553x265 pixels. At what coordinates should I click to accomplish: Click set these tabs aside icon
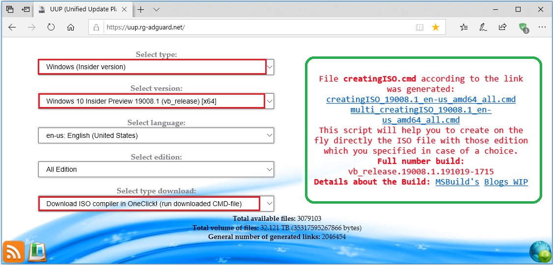tap(25, 9)
